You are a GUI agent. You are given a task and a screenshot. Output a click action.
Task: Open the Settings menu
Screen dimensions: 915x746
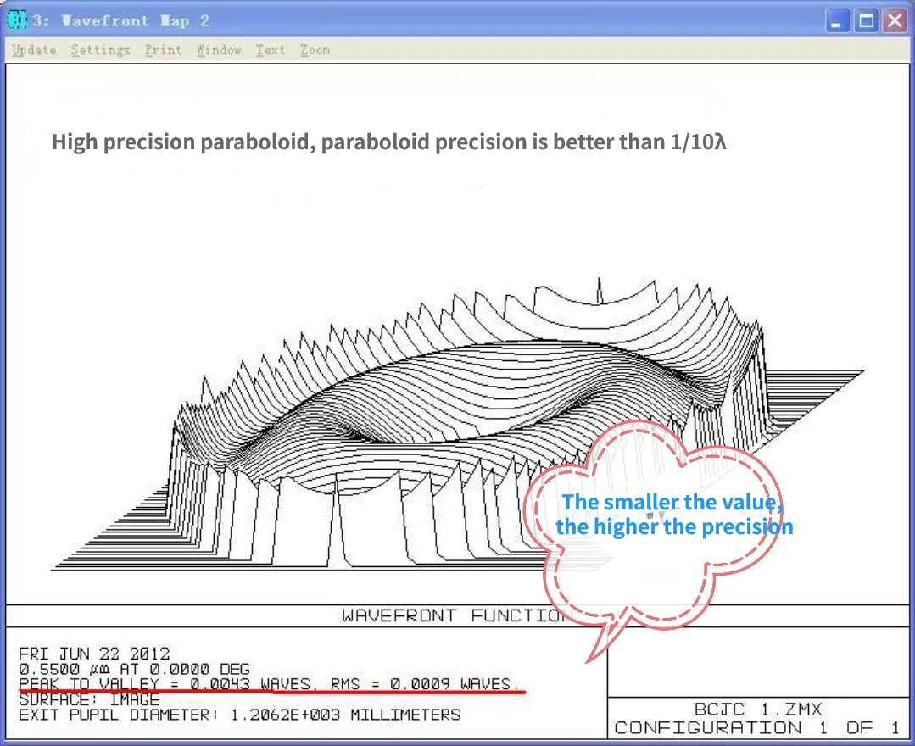100,50
